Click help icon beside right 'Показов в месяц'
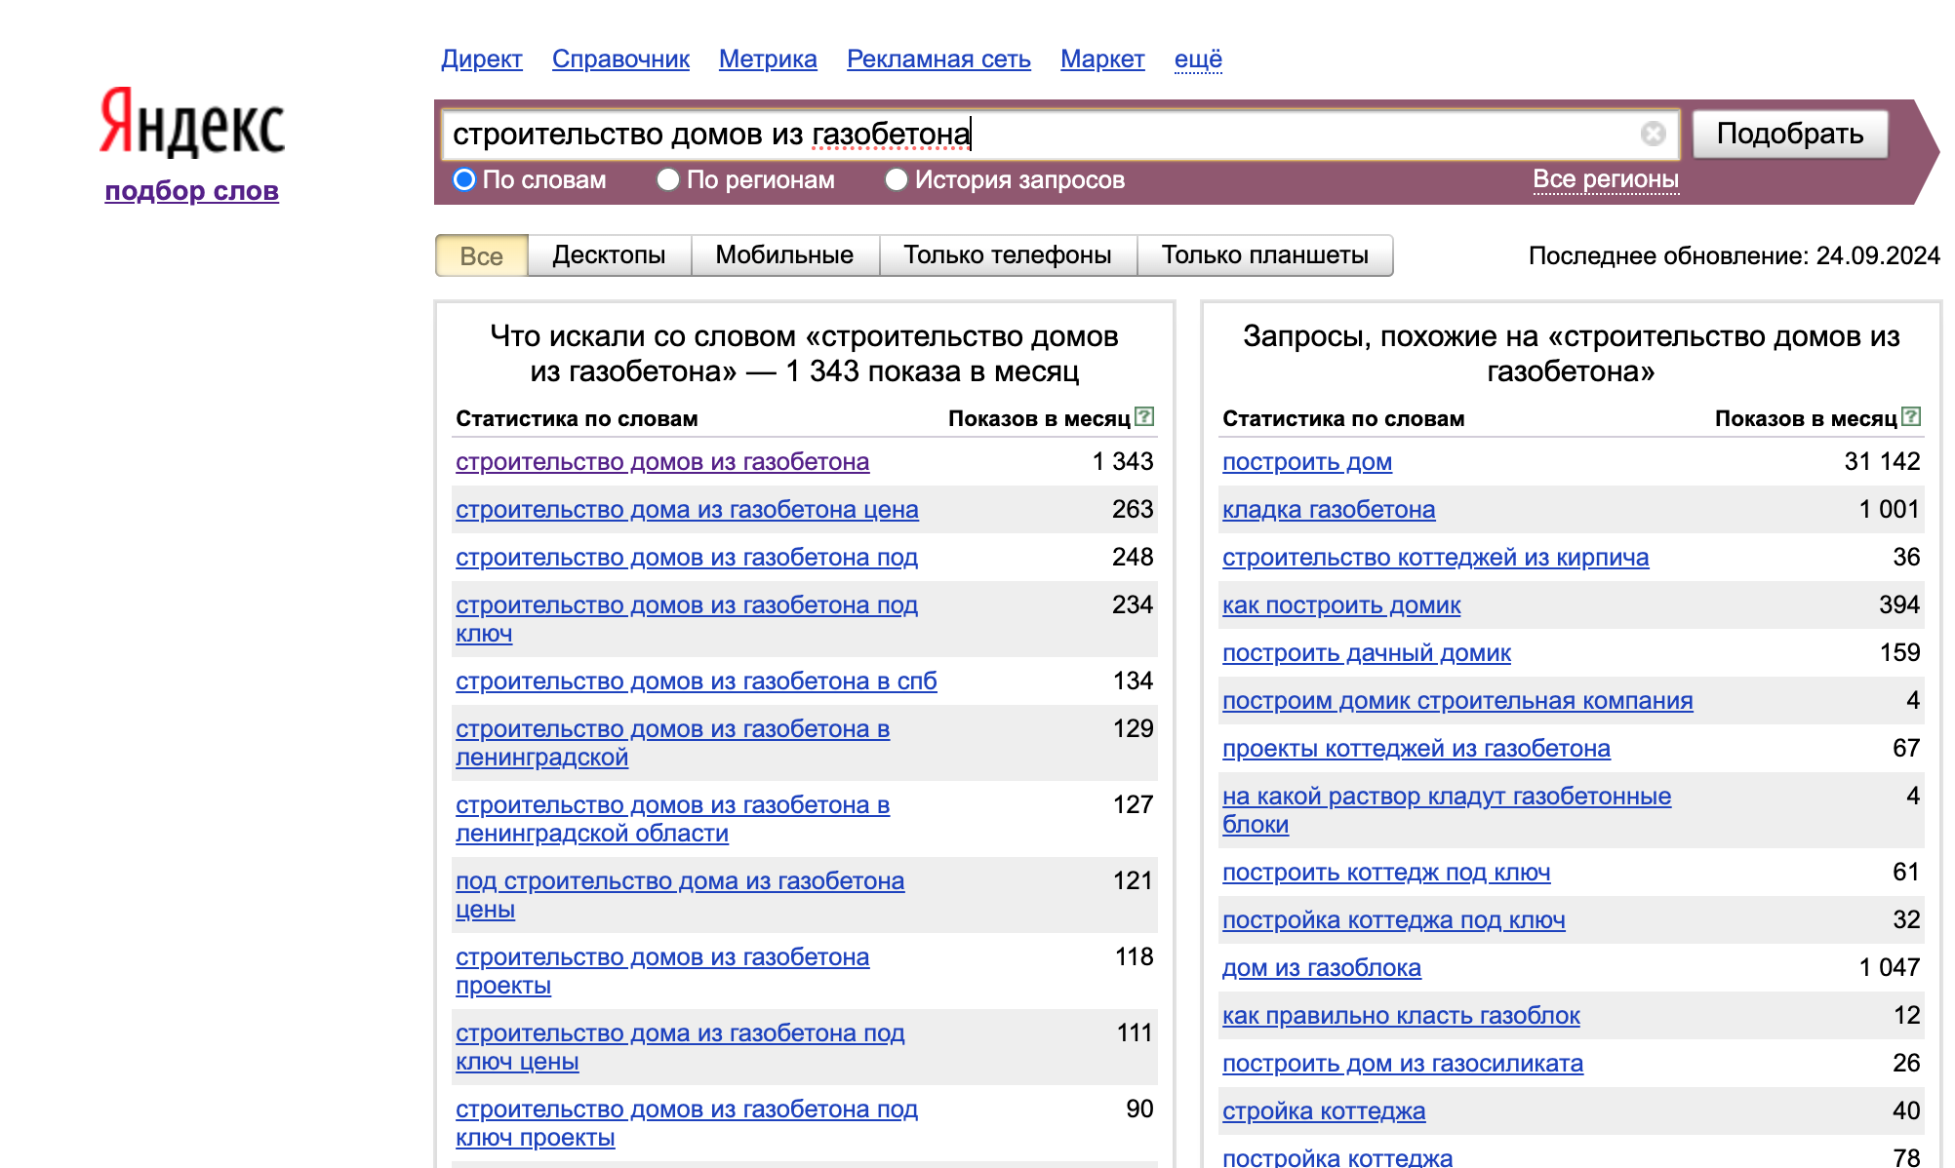Image resolution: width=1955 pixels, height=1168 pixels. click(x=1912, y=417)
